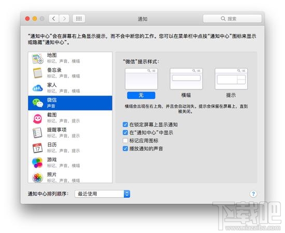Show all preferences with grid button
The height and width of the screenshot is (233, 285).
pos(79,19)
